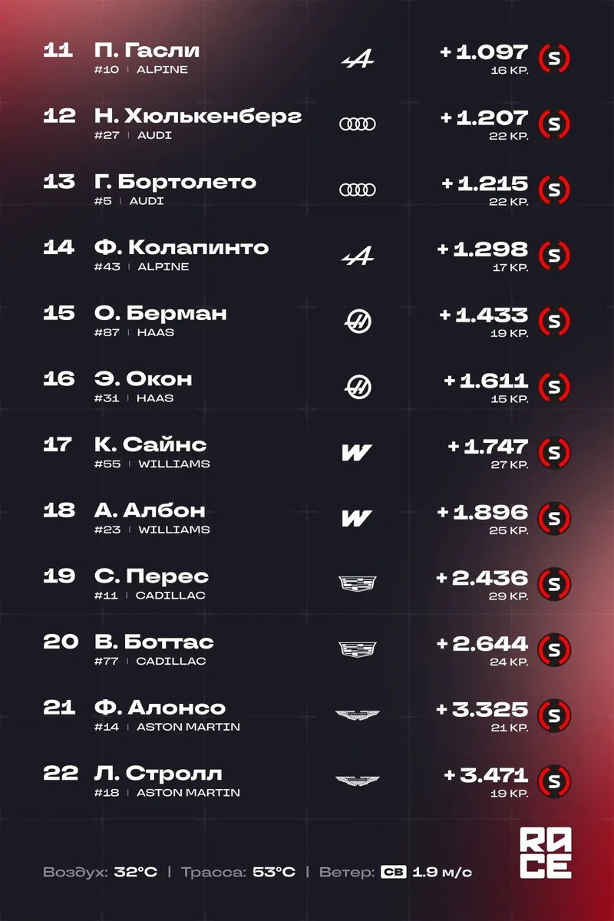Image resolution: width=614 pixels, height=921 pixels.
Task: Click the СВ wind direction badge
Action: pyautogui.click(x=394, y=872)
